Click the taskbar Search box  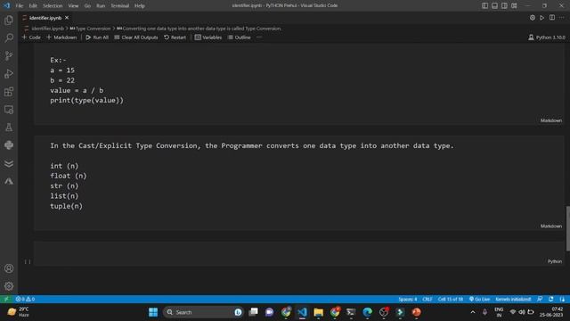click(204, 312)
